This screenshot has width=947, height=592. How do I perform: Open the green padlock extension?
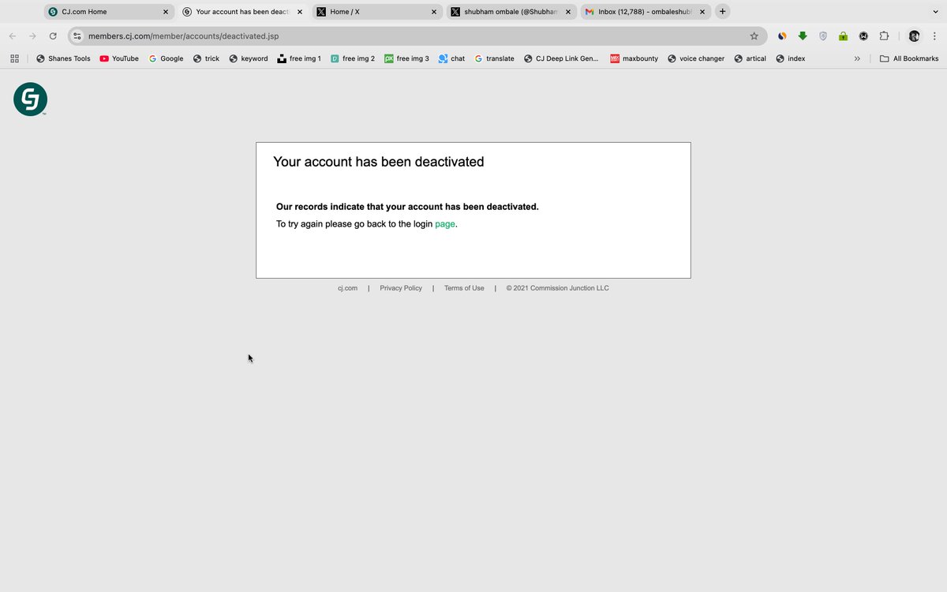pyautogui.click(x=843, y=36)
